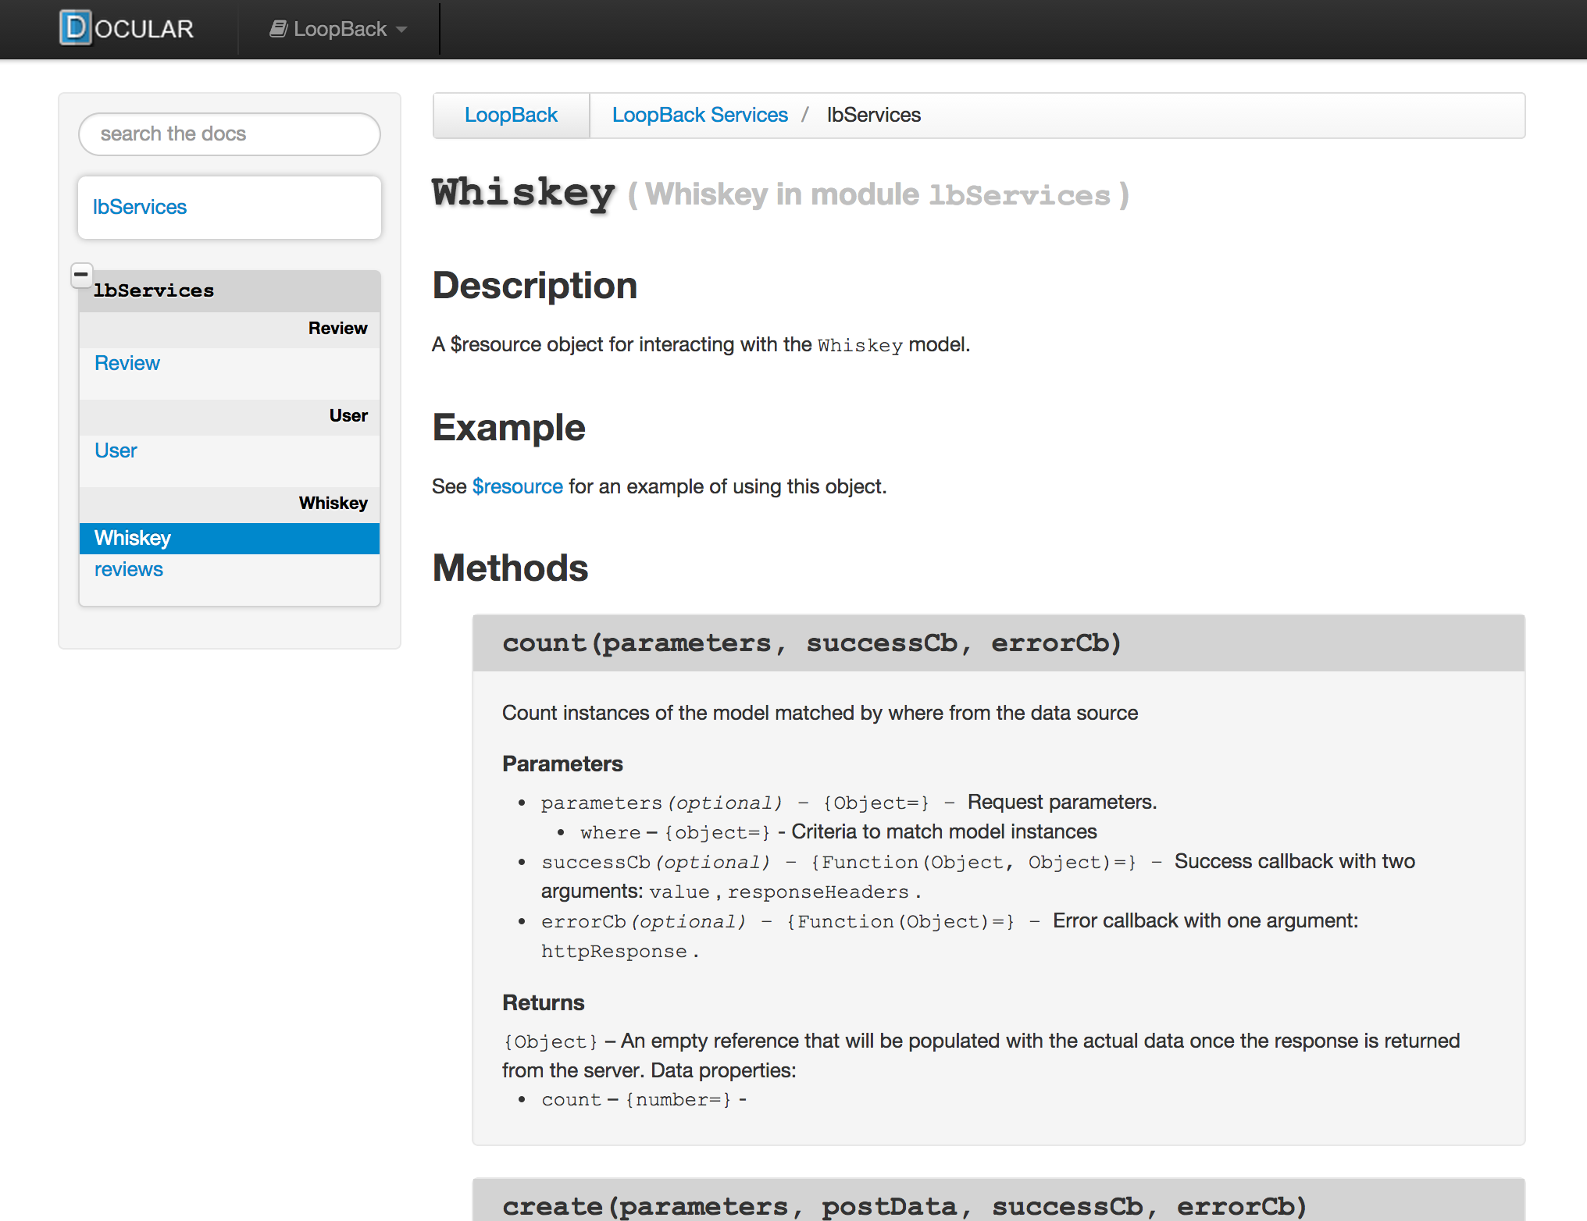Image resolution: width=1587 pixels, height=1221 pixels.
Task: Click the LoopBack breadcrumb tab
Action: 511,115
